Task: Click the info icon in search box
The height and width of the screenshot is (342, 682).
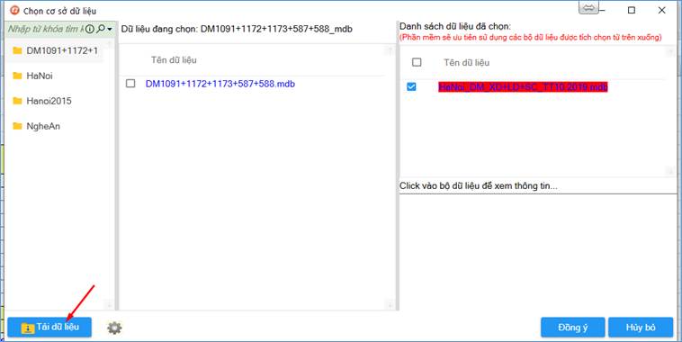Action: click(x=90, y=29)
